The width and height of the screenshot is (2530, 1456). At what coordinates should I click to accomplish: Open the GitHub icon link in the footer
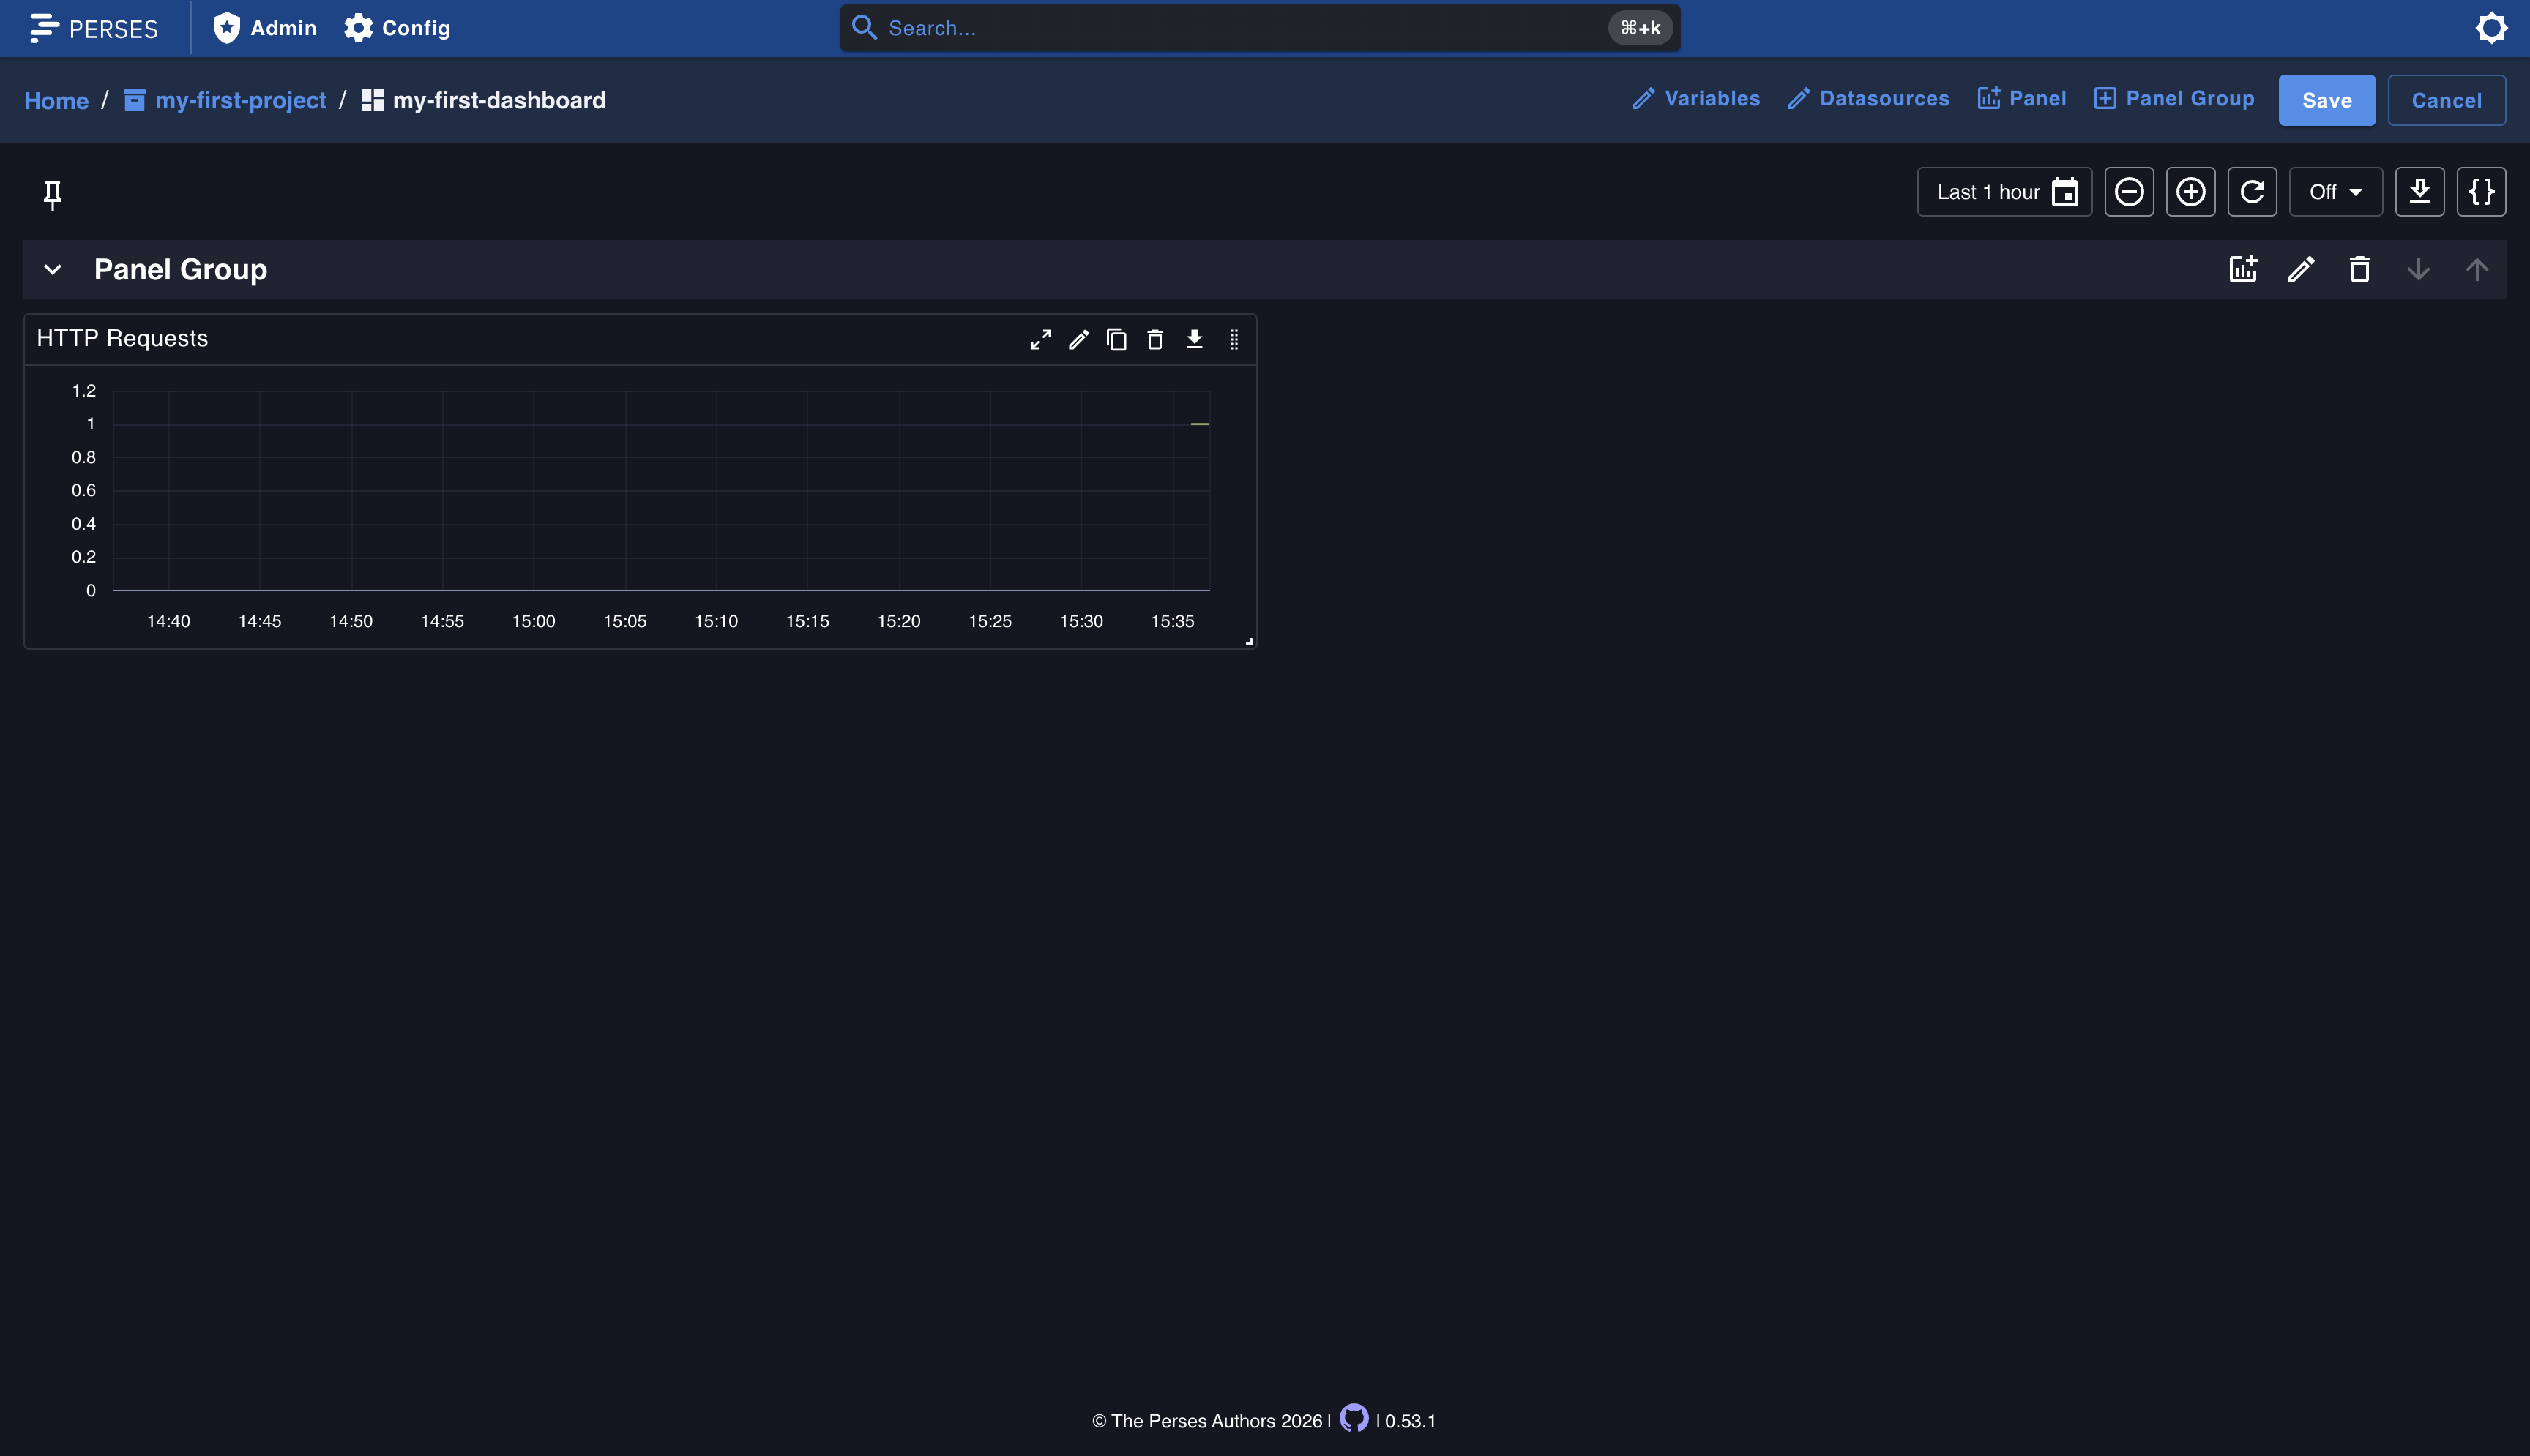tap(1354, 1418)
